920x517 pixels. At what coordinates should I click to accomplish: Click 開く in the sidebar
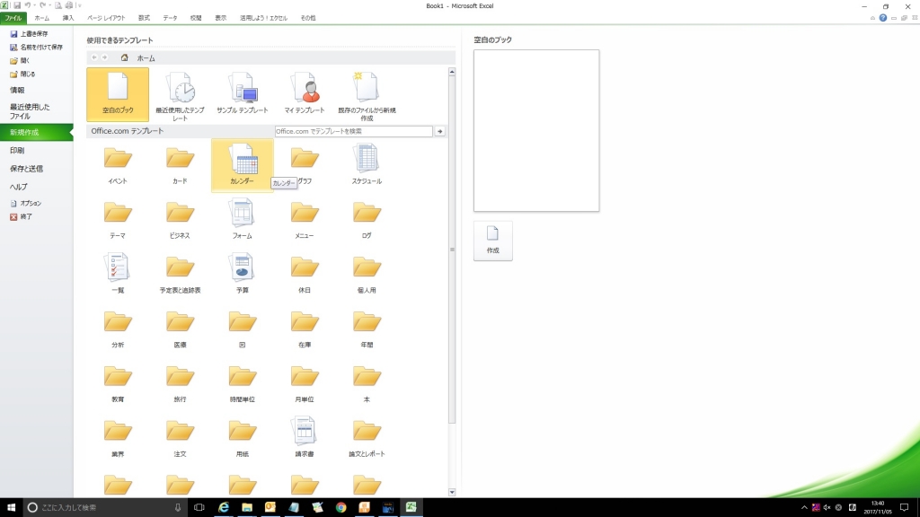pyautogui.click(x=20, y=60)
